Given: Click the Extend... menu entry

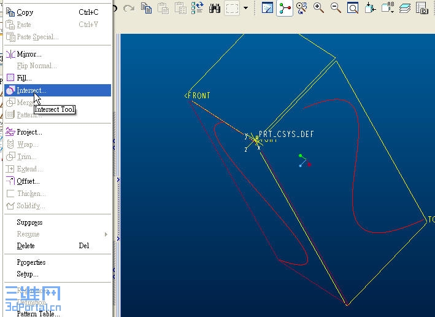Looking at the screenshot, I should [58, 169].
